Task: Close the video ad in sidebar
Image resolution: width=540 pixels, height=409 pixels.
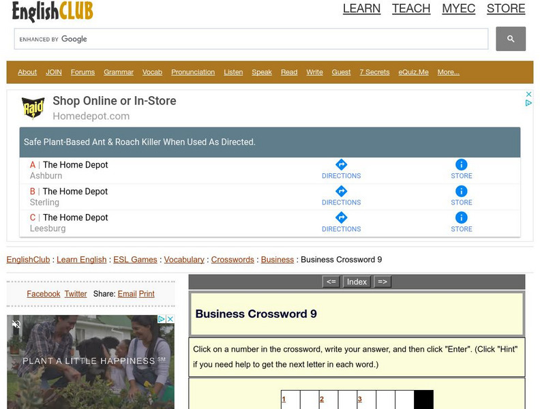Action: [170, 319]
